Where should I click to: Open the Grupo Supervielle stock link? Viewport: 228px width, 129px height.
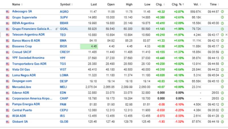click(25, 17)
